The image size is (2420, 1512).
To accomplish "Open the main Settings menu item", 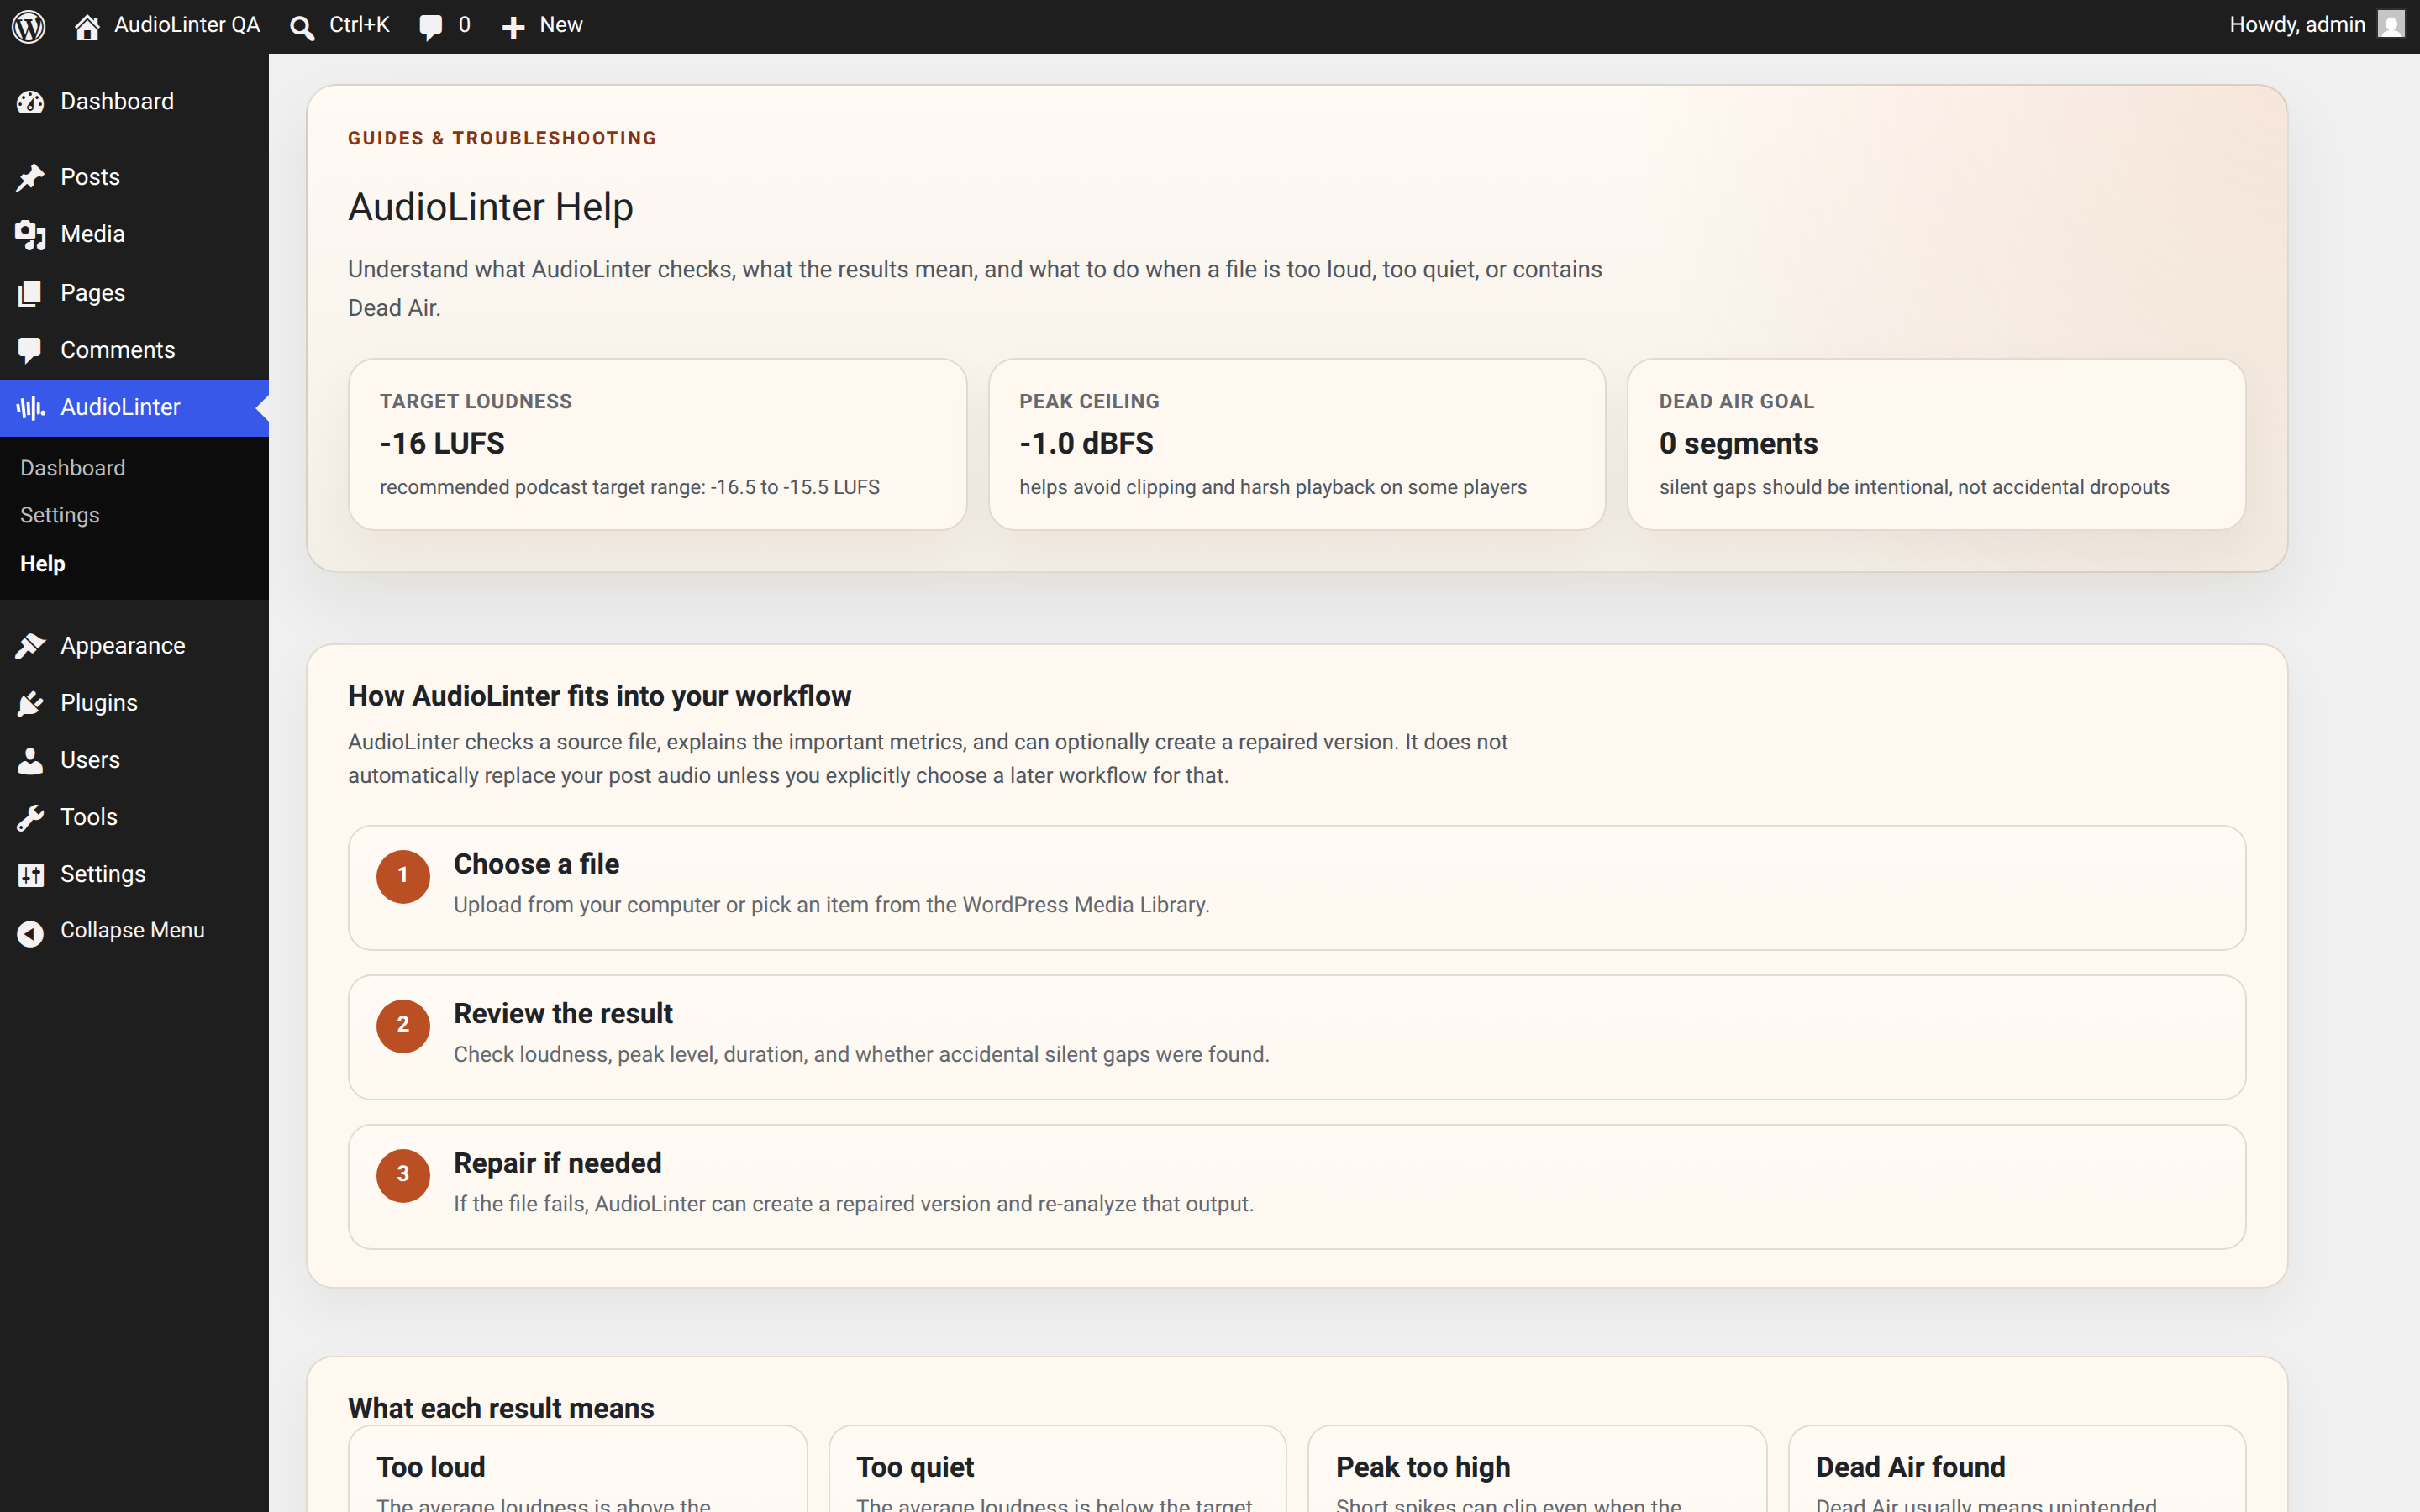I will tap(102, 873).
